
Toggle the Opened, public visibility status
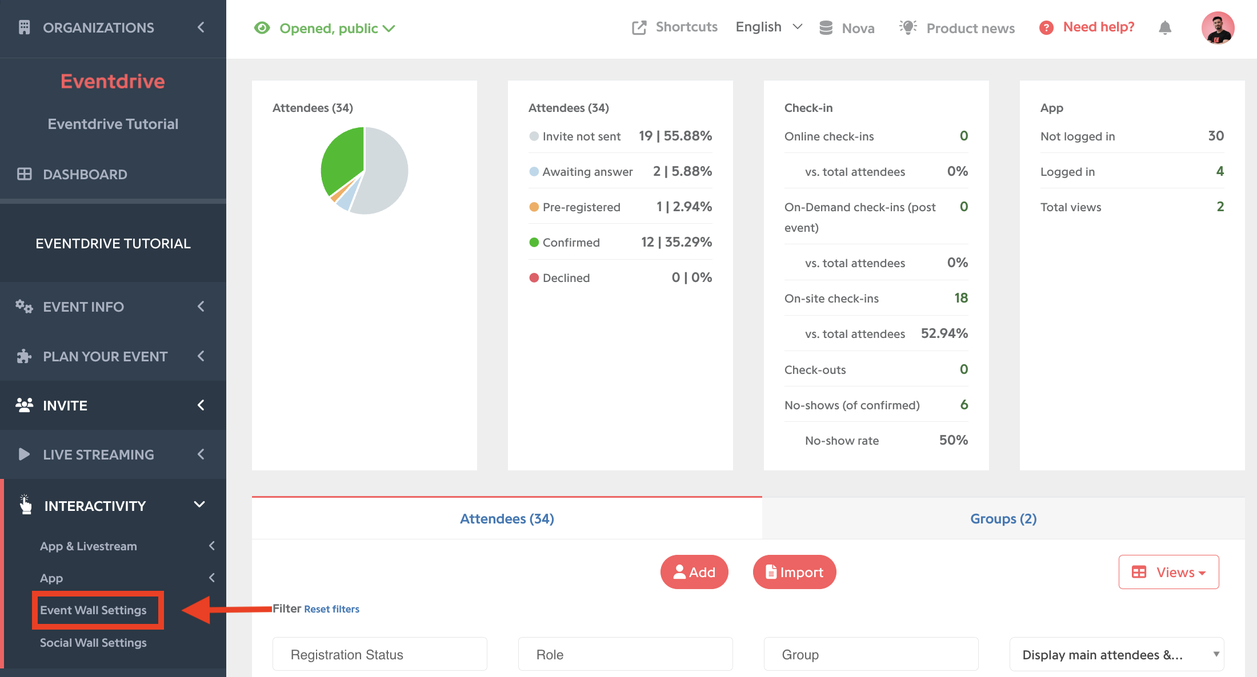(325, 28)
